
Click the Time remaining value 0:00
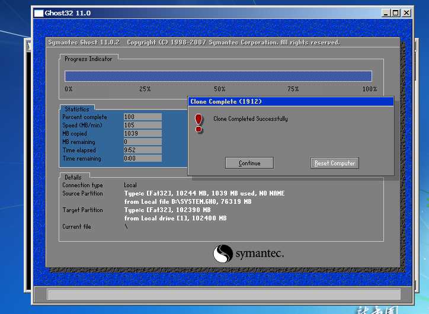(142, 158)
